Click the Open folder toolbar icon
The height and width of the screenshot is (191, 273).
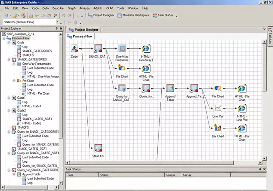pyautogui.click(x=15, y=16)
